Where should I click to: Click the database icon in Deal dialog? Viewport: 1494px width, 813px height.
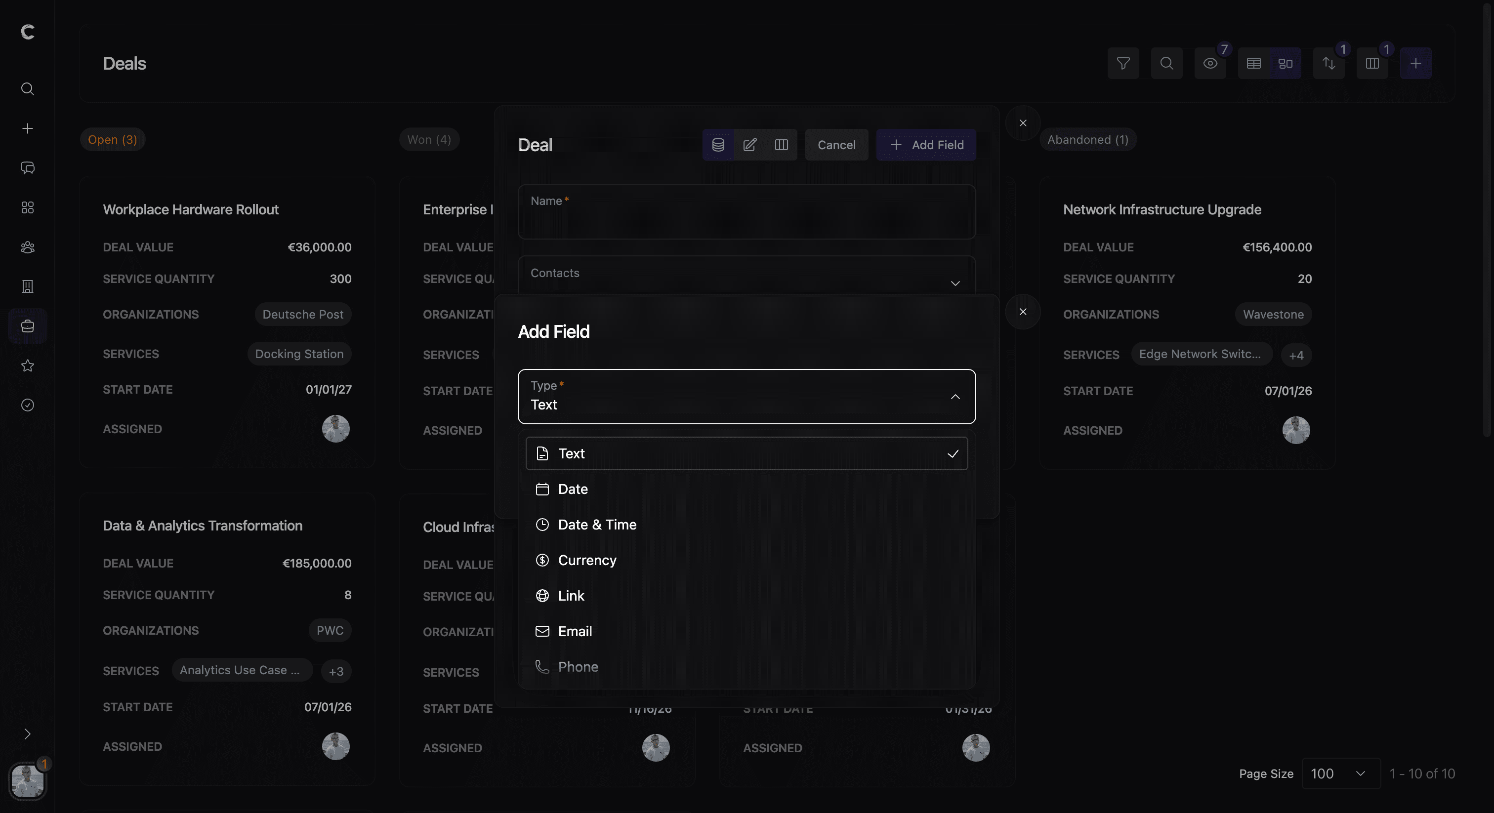click(718, 145)
